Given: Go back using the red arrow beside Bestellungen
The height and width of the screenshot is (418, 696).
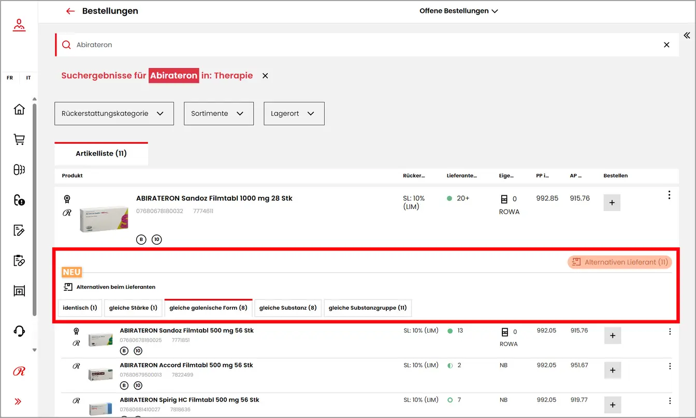Looking at the screenshot, I should click(70, 11).
